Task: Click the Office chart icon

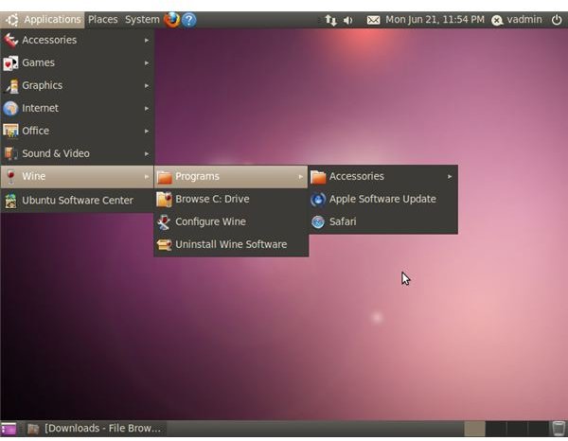Action: [10, 131]
